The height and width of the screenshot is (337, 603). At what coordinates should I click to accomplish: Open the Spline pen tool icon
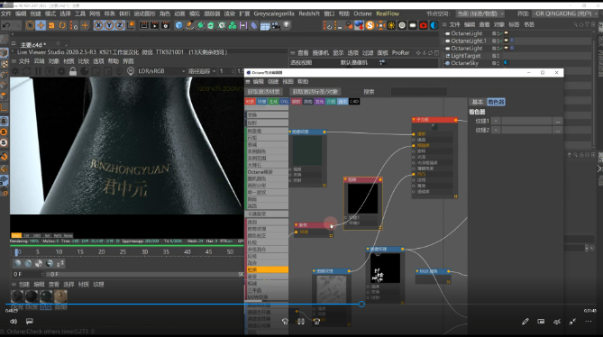coord(189,25)
